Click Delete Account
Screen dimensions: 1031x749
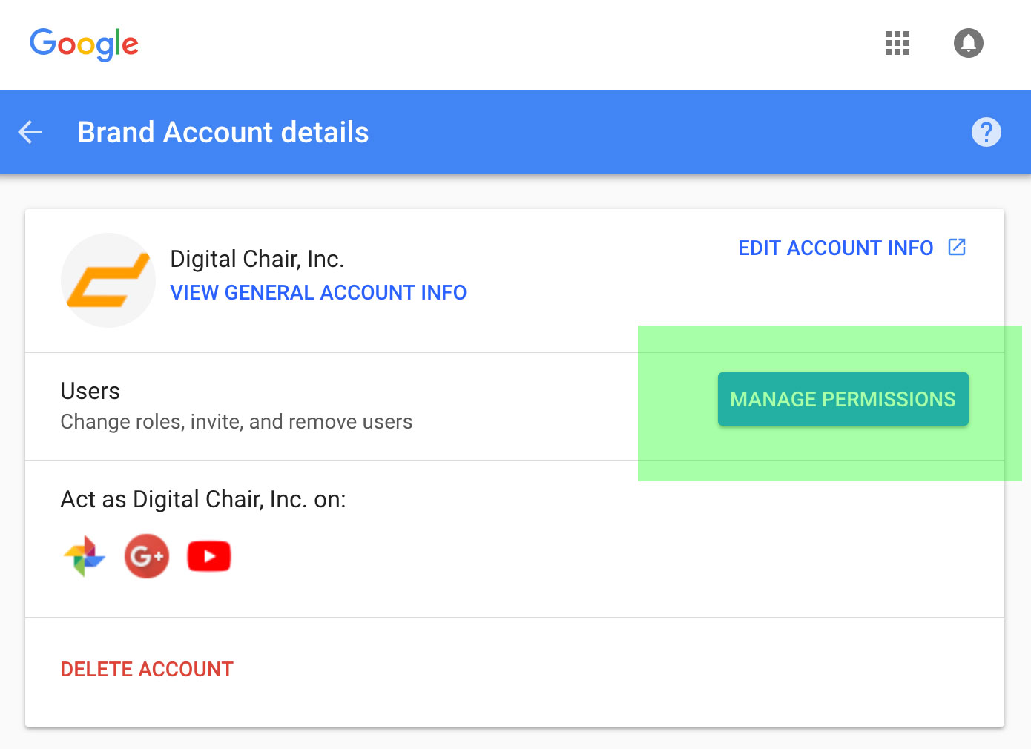click(x=147, y=669)
